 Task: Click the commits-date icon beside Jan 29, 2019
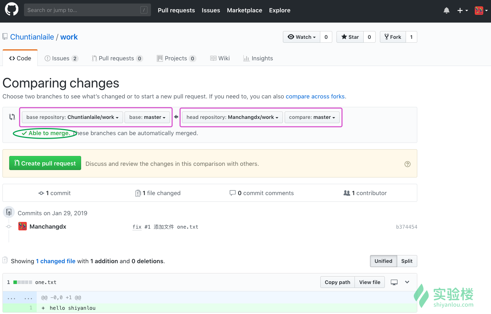click(x=9, y=212)
